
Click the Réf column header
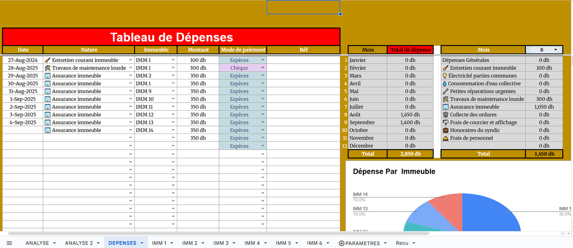[x=304, y=50]
